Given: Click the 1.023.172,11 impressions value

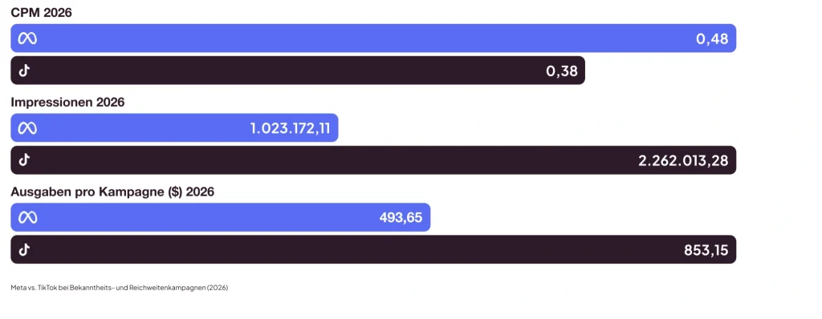Looking at the screenshot, I should [x=290, y=129].
